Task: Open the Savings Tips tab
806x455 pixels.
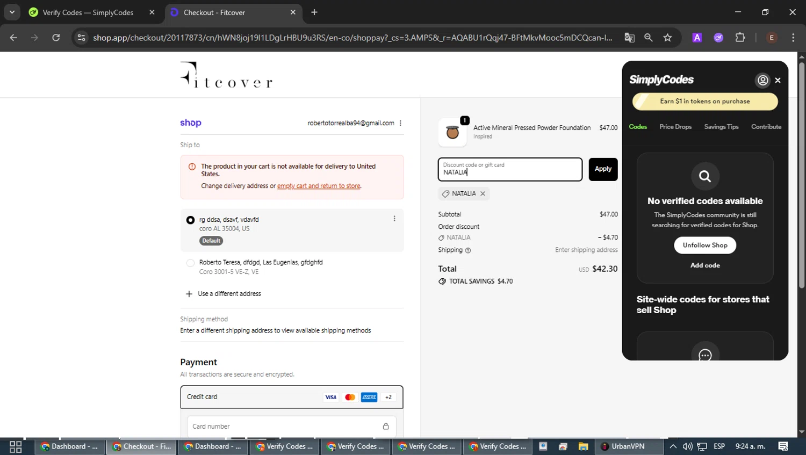Action: [721, 127]
